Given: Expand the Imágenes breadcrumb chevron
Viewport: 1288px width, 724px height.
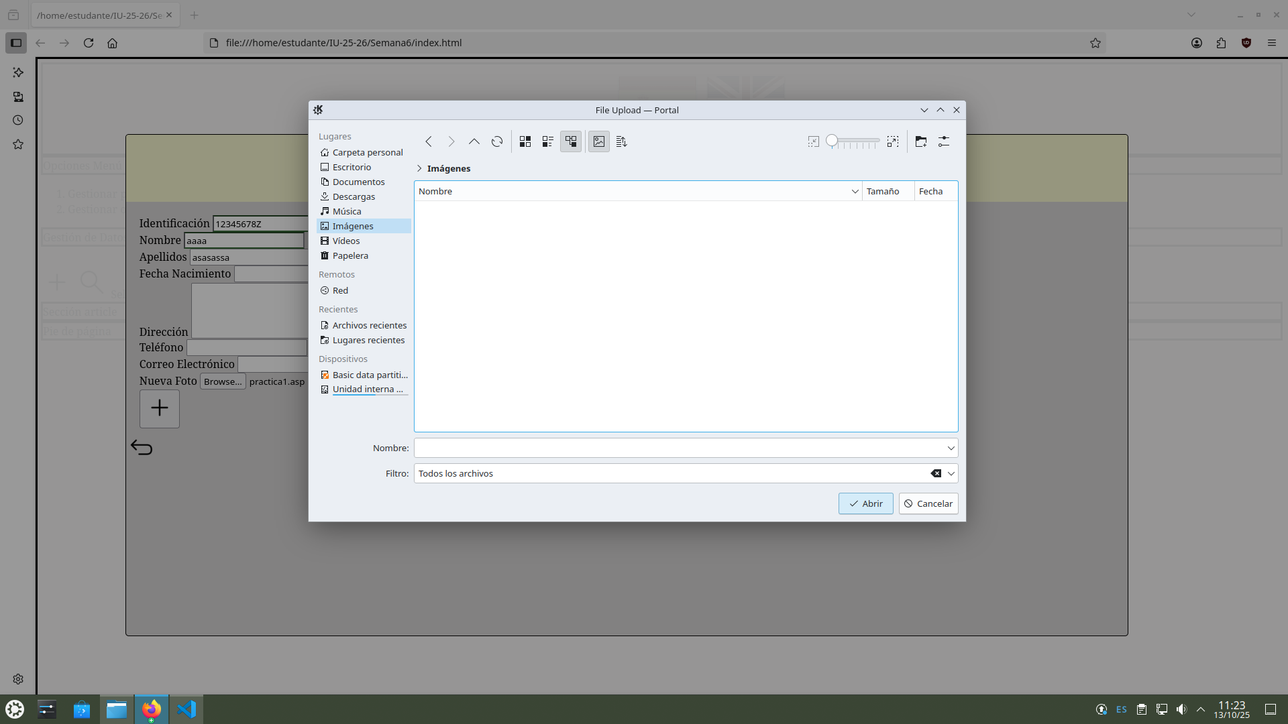Looking at the screenshot, I should pos(419,168).
